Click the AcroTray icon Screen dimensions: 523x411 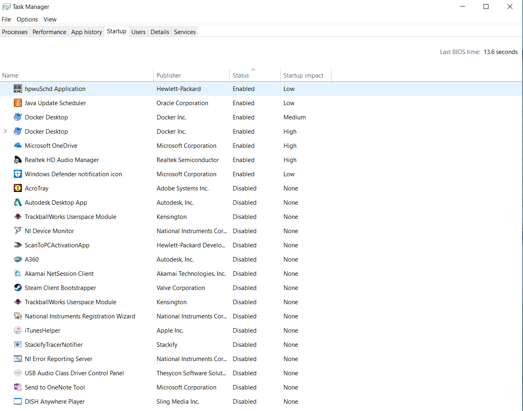(18, 188)
